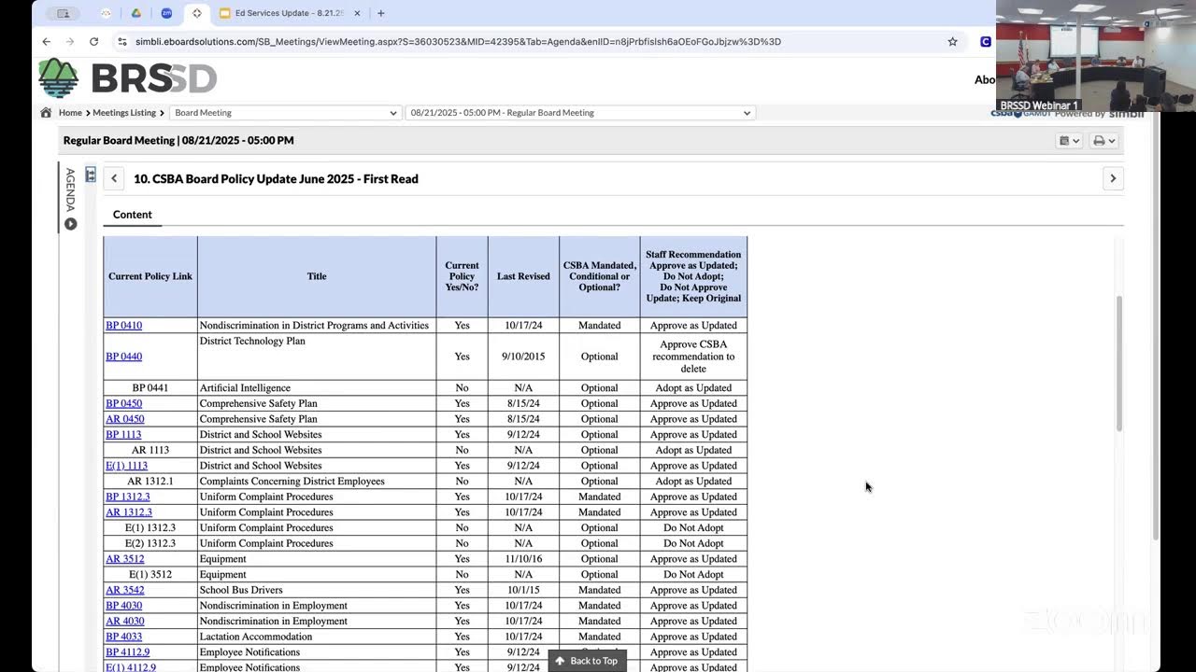Click the Back to Top button
Image resolution: width=1196 pixels, height=672 pixels.
[x=587, y=661]
